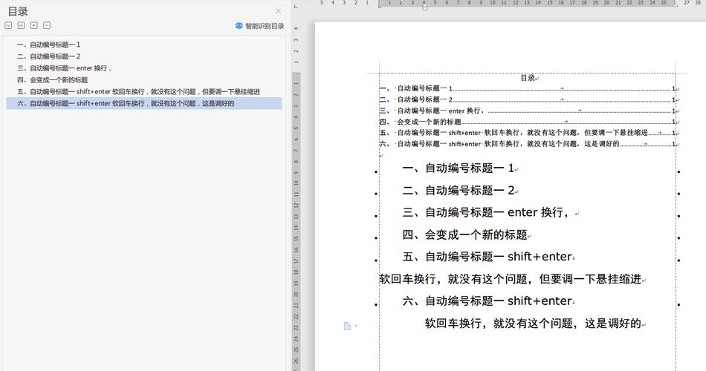Click the left indent marker on horizontal ruler

click(424, 6)
